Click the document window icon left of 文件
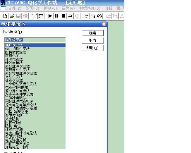Viewport: 191px width, 153px height. point(4,8)
